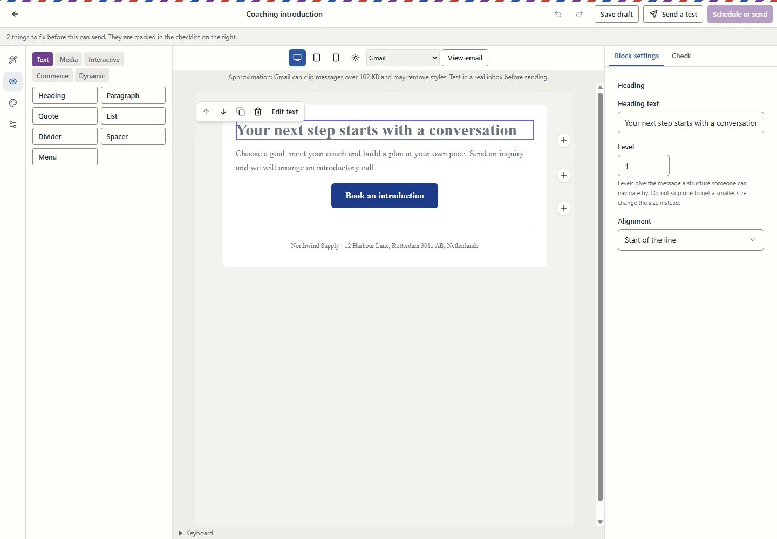Screen dimensions: 777x539
Task: Toggle light/dark preview with the sun icon
Action: point(356,58)
